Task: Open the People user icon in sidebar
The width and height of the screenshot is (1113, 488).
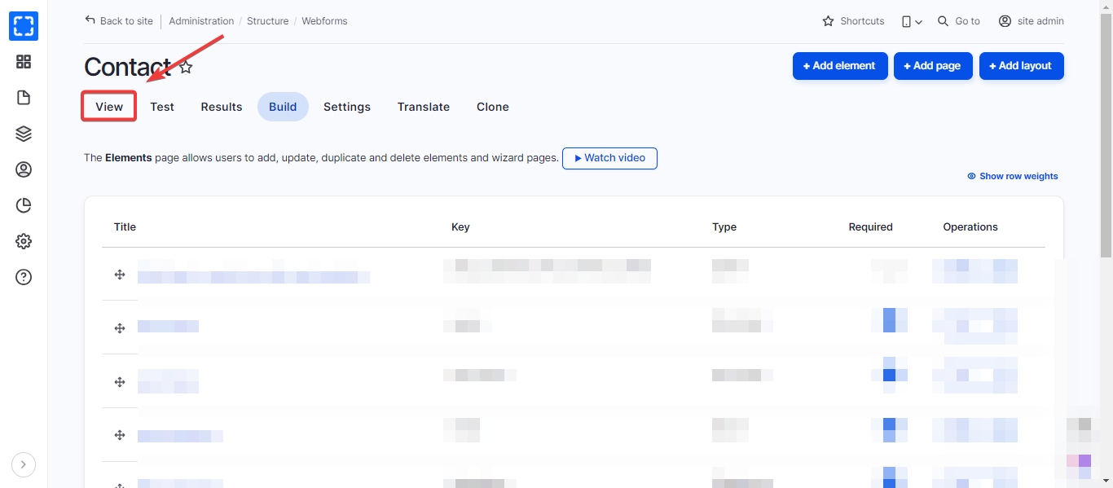Action: (24, 169)
